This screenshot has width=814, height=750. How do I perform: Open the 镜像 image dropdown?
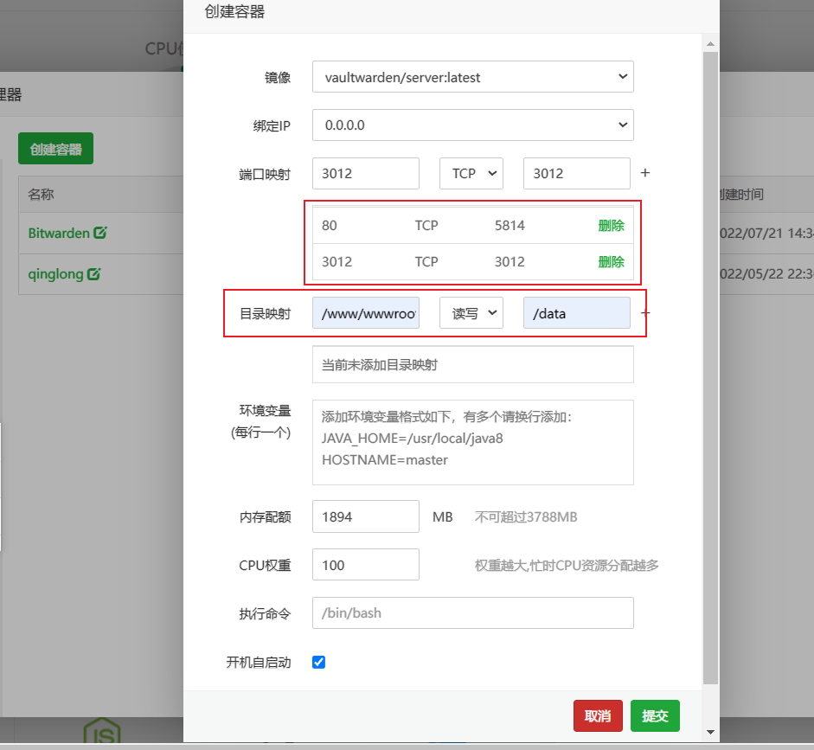click(x=472, y=77)
